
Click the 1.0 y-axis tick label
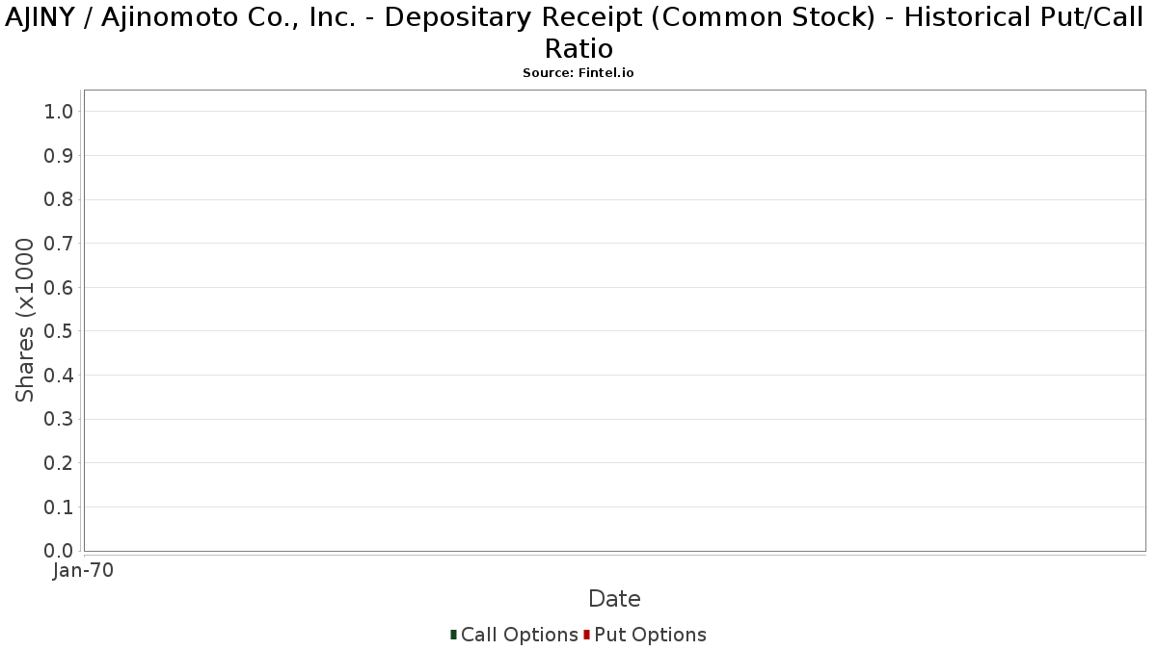coord(59,112)
